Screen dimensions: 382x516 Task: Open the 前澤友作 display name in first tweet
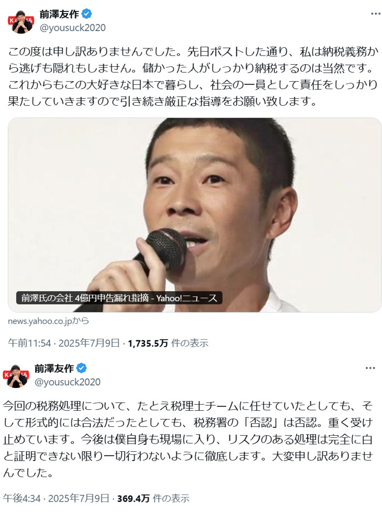(x=59, y=14)
